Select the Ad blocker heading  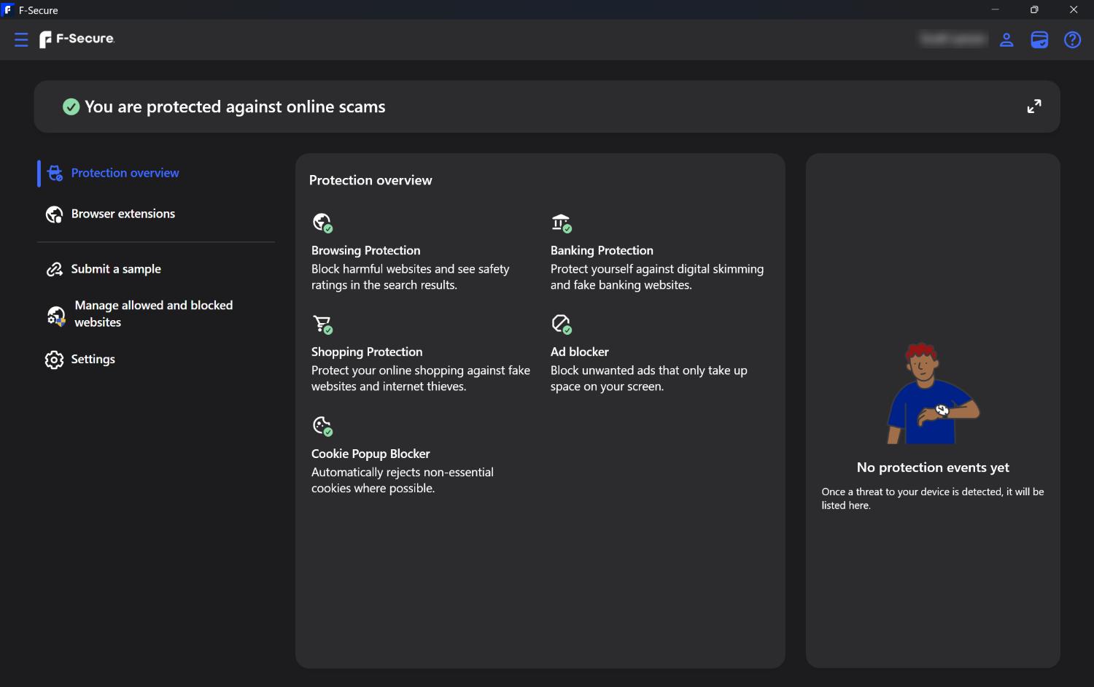pyautogui.click(x=580, y=352)
